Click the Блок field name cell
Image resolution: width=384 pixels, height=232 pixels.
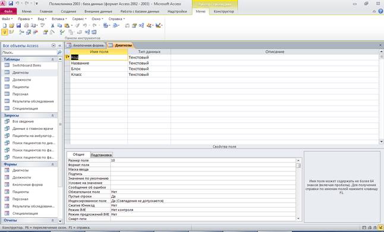pyautogui.click(x=99, y=69)
